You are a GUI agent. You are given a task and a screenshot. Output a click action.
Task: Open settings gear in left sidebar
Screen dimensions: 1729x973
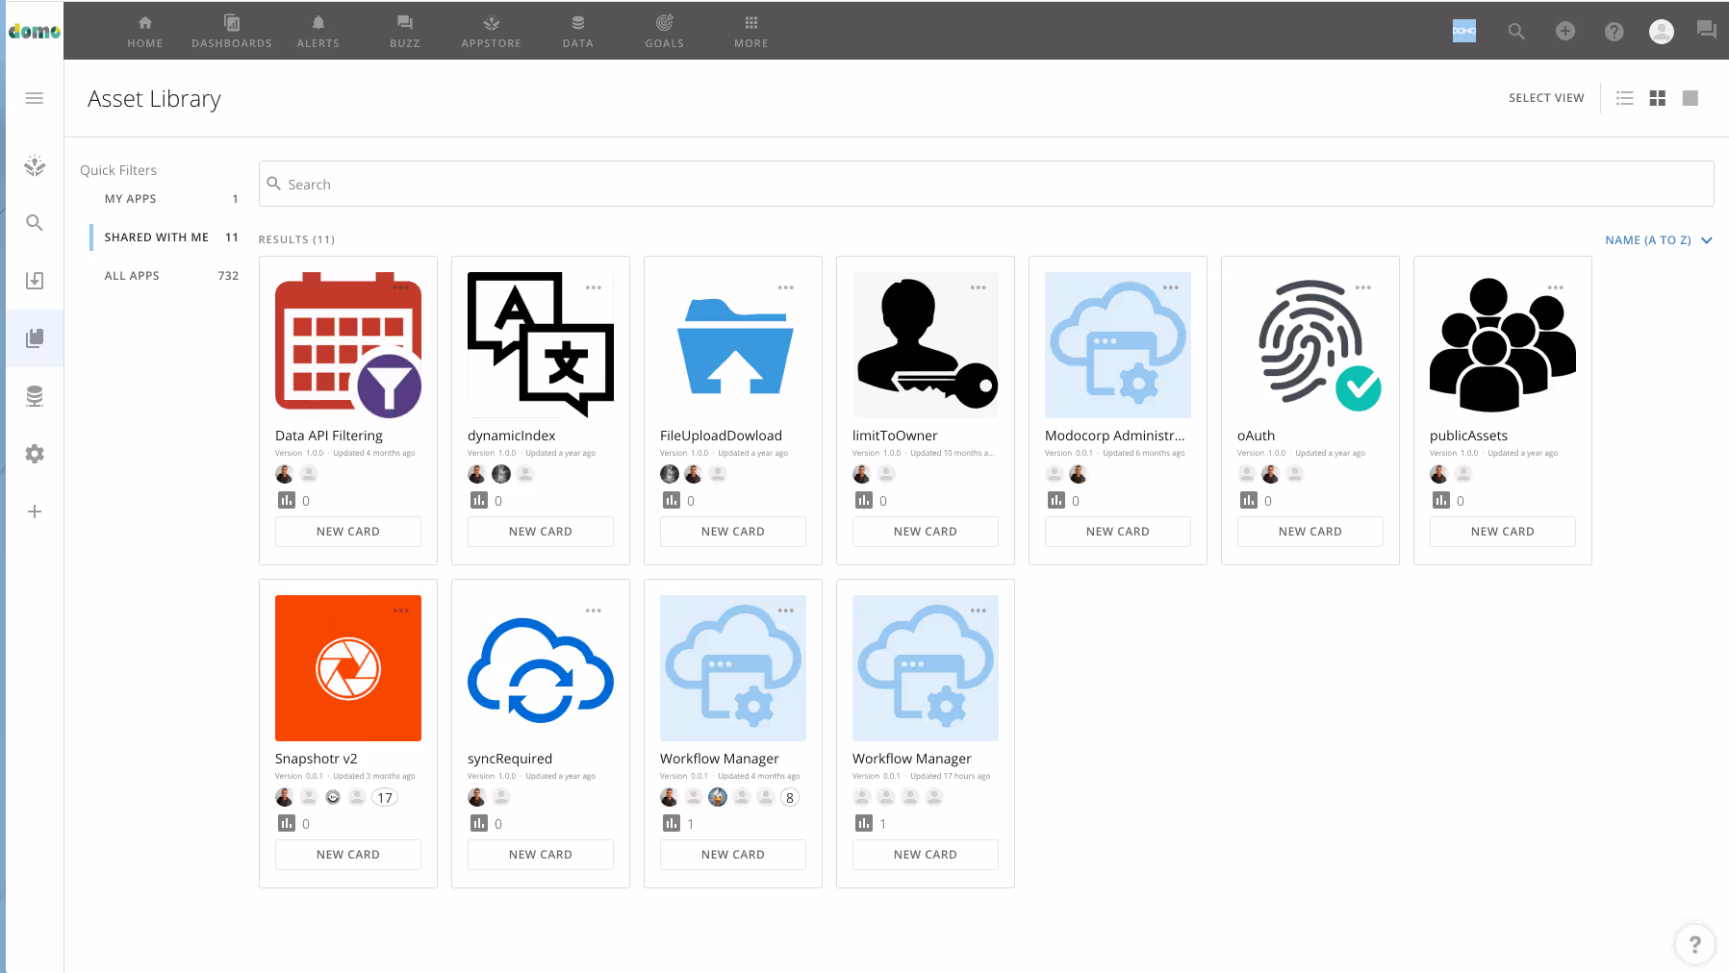point(35,454)
